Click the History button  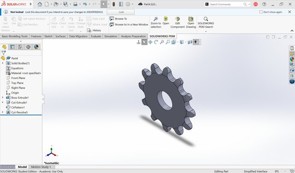(94, 30)
